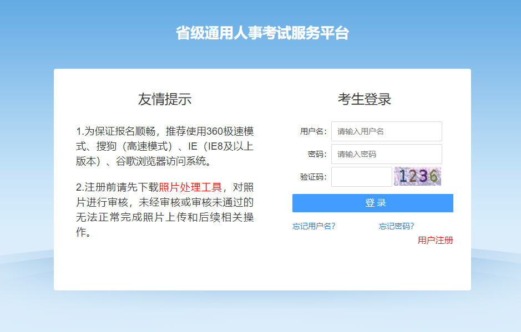Click the blue 登录 button
521x332 pixels.
coord(372,203)
